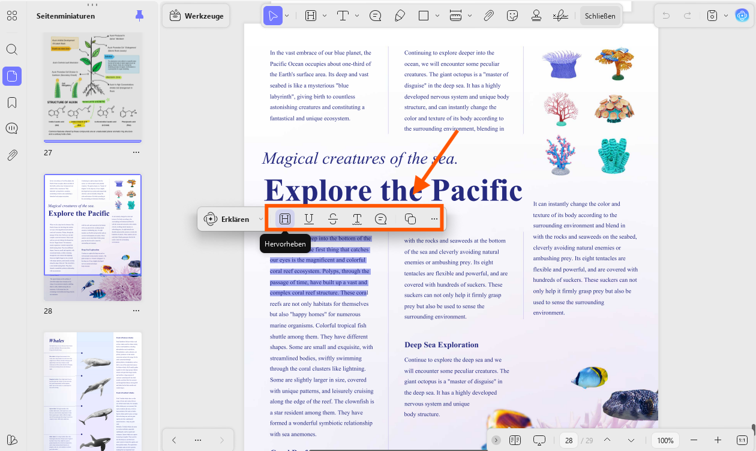The width and height of the screenshot is (756, 451).
Task: Zoom in with plus button
Action: pyautogui.click(x=718, y=440)
